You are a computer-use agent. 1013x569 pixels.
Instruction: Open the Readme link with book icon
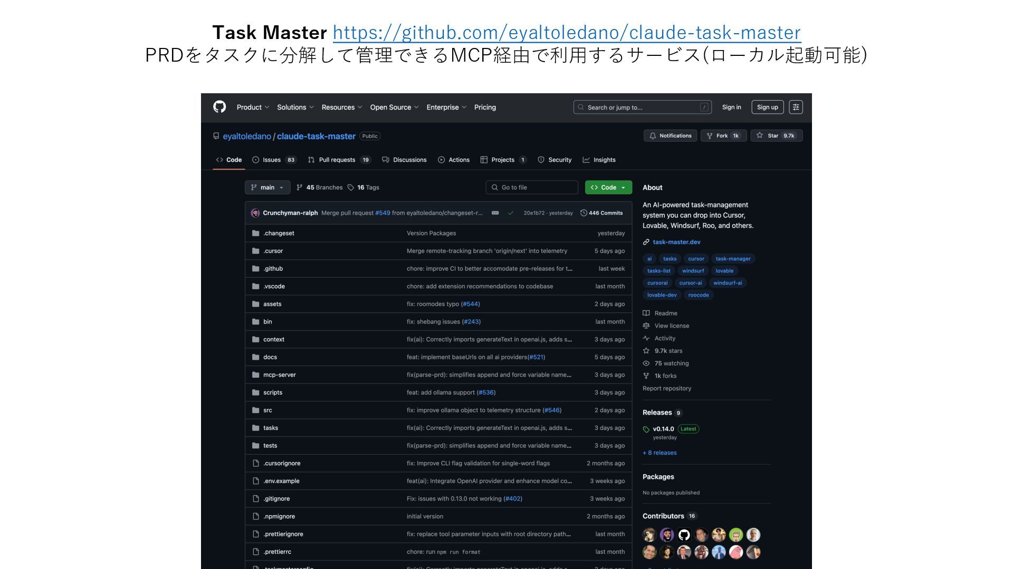click(660, 313)
